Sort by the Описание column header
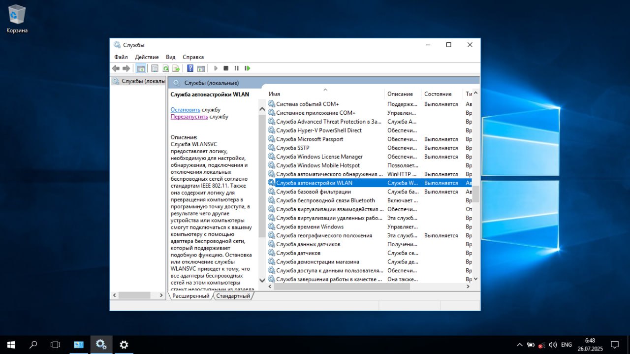This screenshot has width=630, height=354. click(x=403, y=94)
